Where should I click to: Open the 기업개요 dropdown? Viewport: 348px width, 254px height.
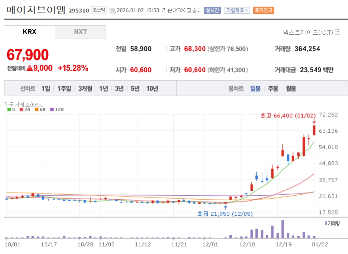[x=237, y=10]
